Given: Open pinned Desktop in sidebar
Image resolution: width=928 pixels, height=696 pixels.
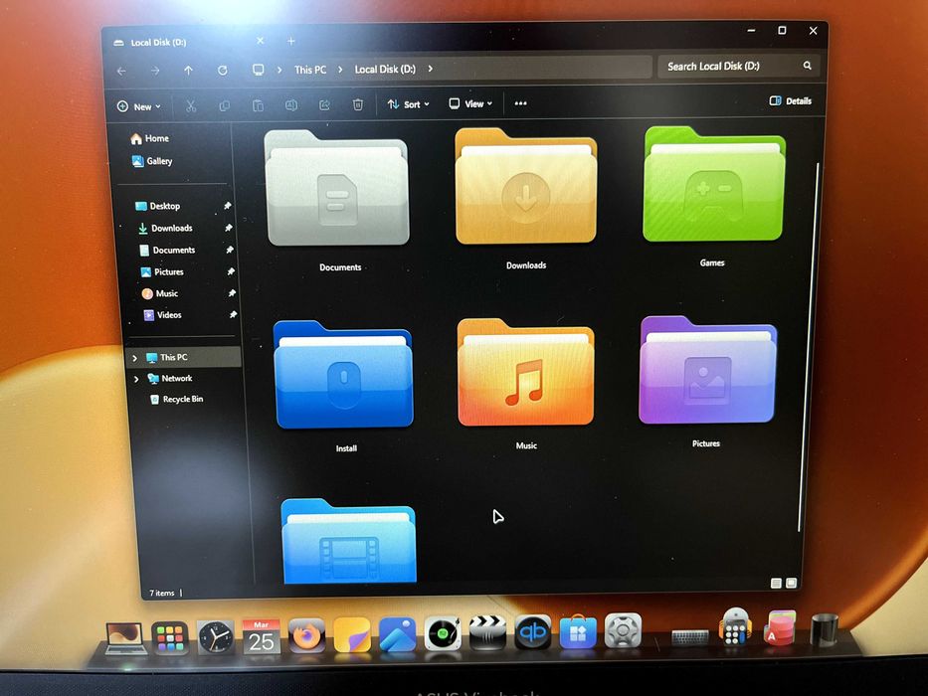Looking at the screenshot, I should point(157,206).
